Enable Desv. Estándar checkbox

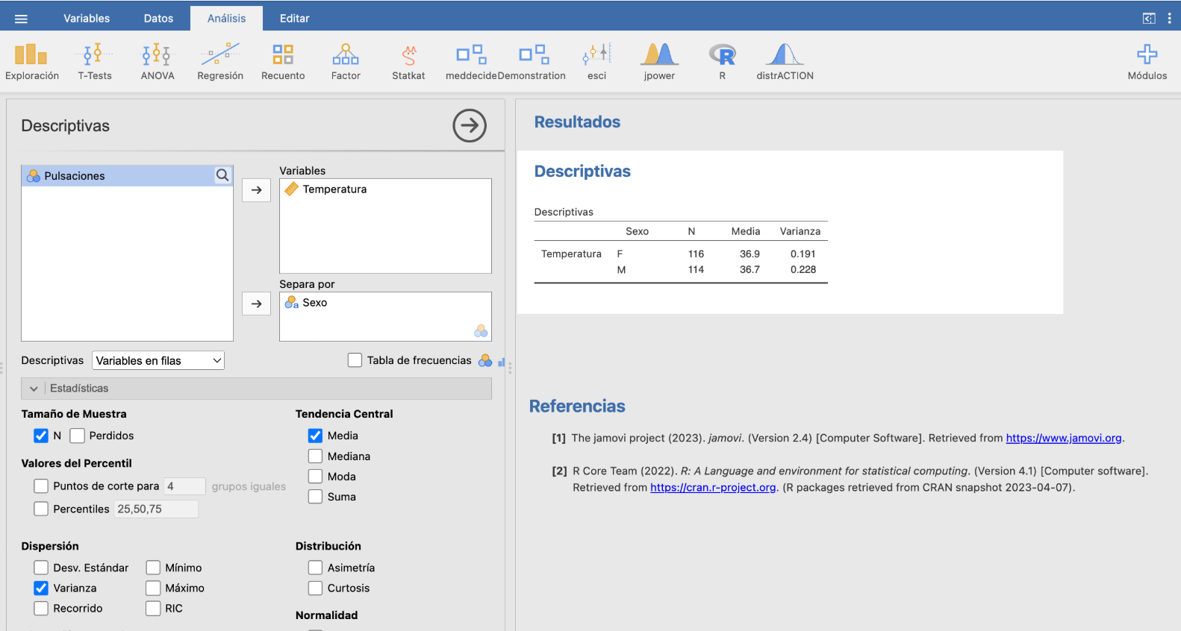(41, 568)
